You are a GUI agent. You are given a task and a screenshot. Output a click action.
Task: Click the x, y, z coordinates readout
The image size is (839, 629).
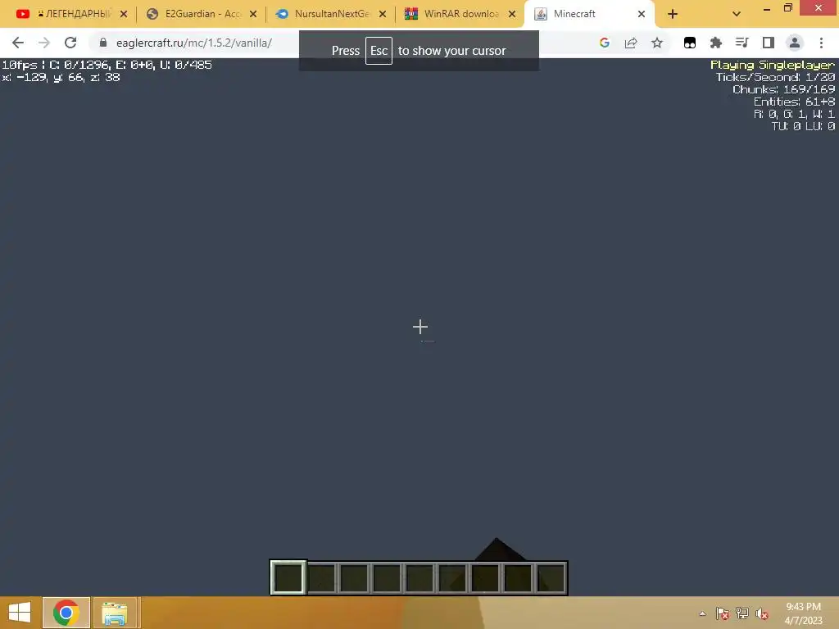coord(61,78)
